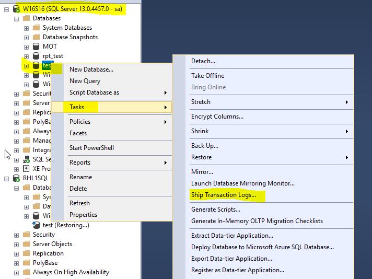The width and height of the screenshot is (372, 279).
Task: Choose New Database... from context menu
Action: [x=111, y=69]
